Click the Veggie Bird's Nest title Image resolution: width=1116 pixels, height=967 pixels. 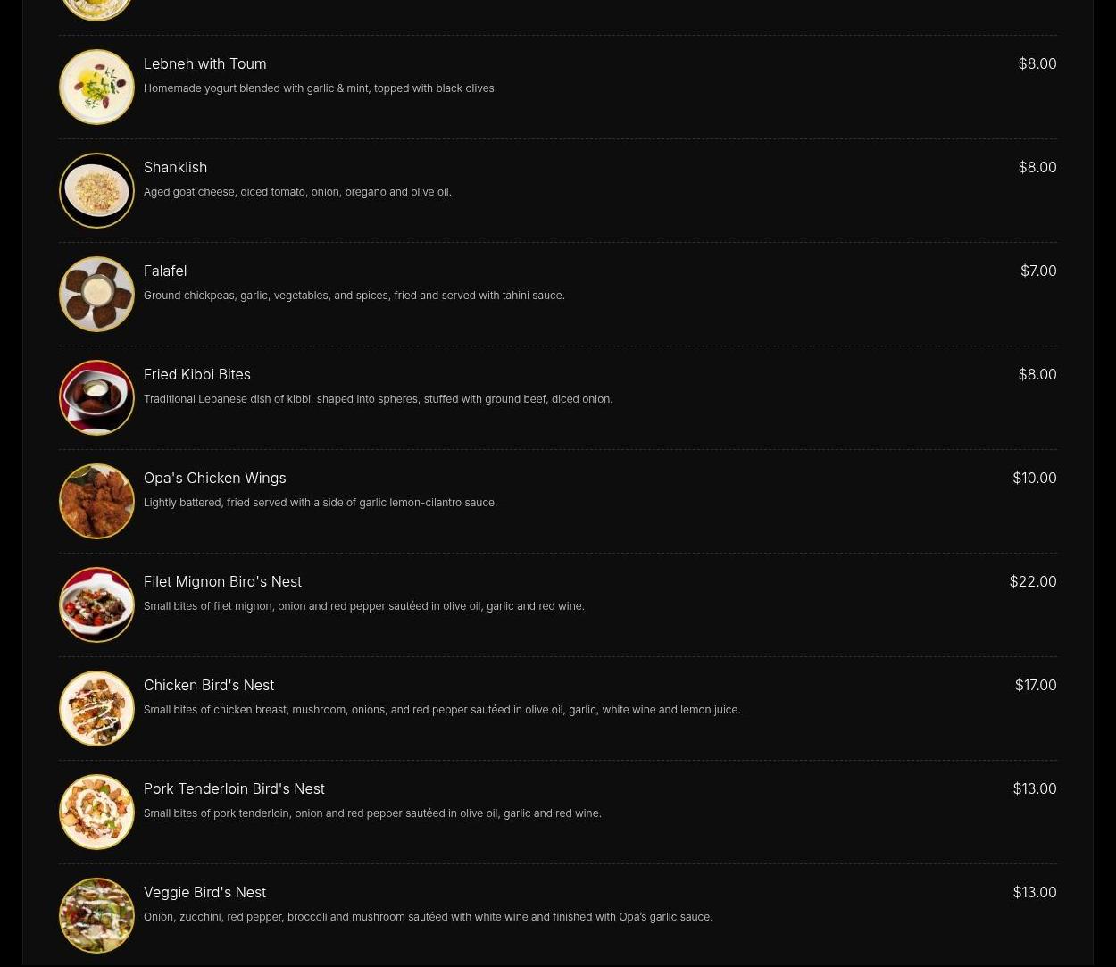[204, 892]
